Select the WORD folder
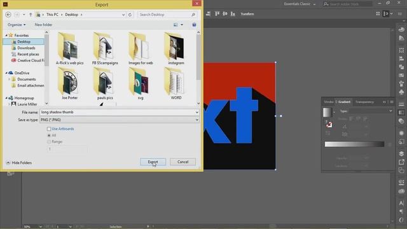This screenshot has width=407, height=229. (x=176, y=83)
